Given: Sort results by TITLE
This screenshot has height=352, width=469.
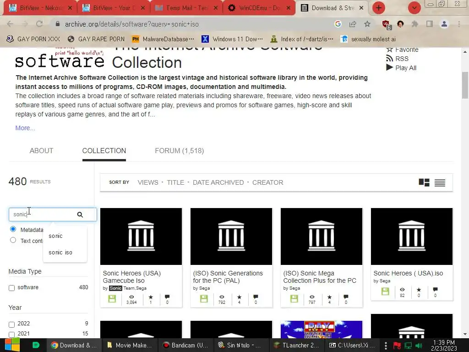Looking at the screenshot, I should 175,182.
